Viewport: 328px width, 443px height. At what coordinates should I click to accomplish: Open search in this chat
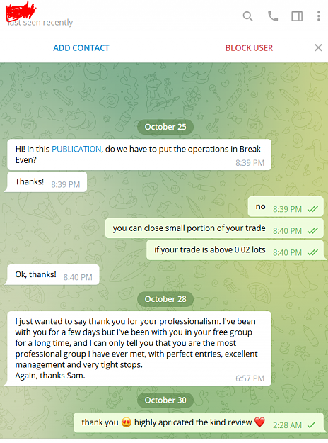[247, 16]
